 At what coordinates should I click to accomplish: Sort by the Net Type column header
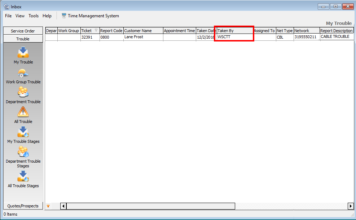285,31
